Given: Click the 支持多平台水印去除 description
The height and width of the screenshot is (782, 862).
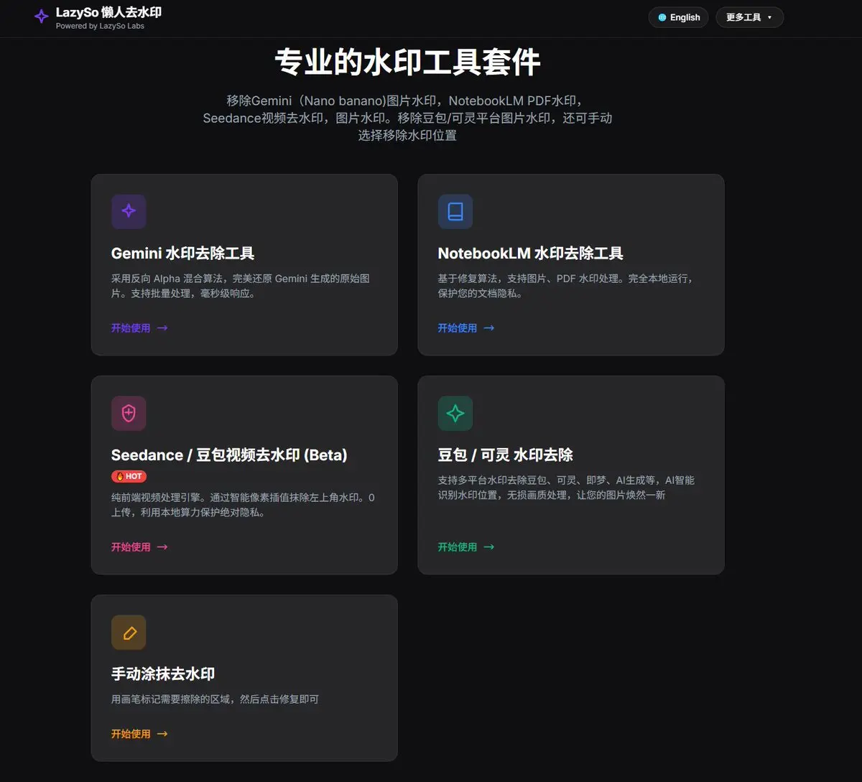Looking at the screenshot, I should pyautogui.click(x=566, y=488).
